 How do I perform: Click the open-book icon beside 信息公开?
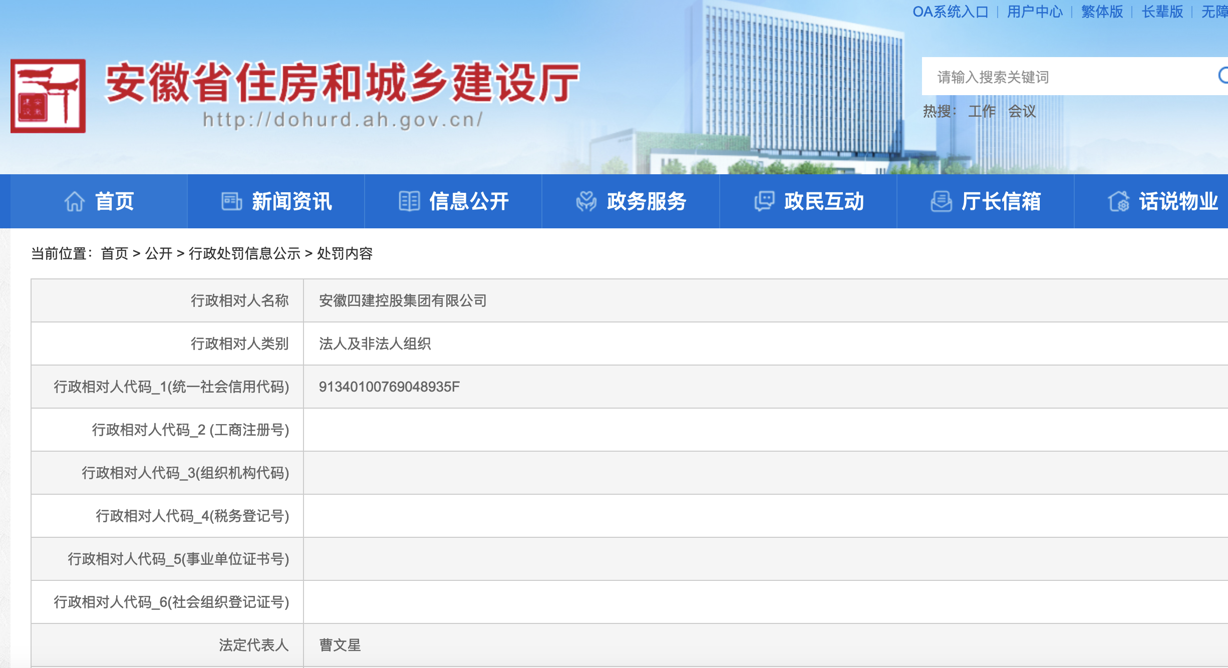tap(410, 201)
